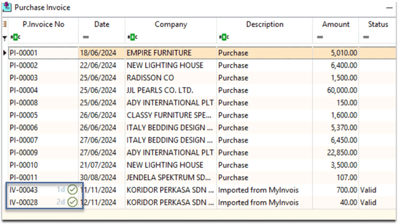Click the Purchase Invoice window icon

(8, 8)
